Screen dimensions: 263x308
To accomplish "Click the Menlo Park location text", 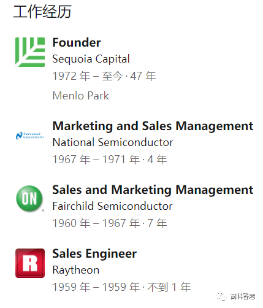I will coord(81,96).
